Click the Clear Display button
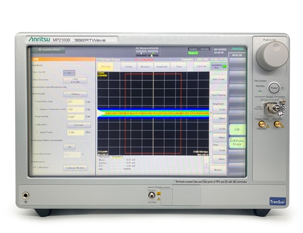This screenshot has height=233, width=303. (x=219, y=95)
